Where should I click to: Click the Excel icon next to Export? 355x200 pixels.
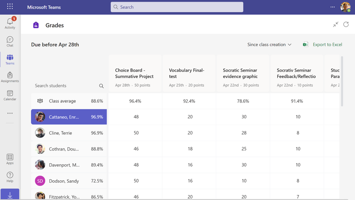coord(306,45)
